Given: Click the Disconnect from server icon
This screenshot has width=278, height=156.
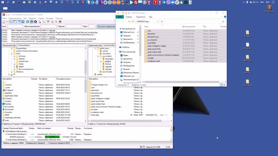Looking at the screenshot, I should tap(40, 22).
